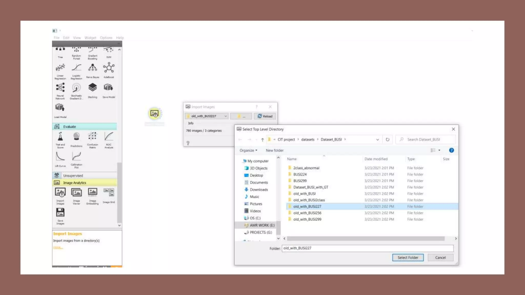525x295 pixels.
Task: Add the ROC Analysis widget
Action: [x=109, y=140]
